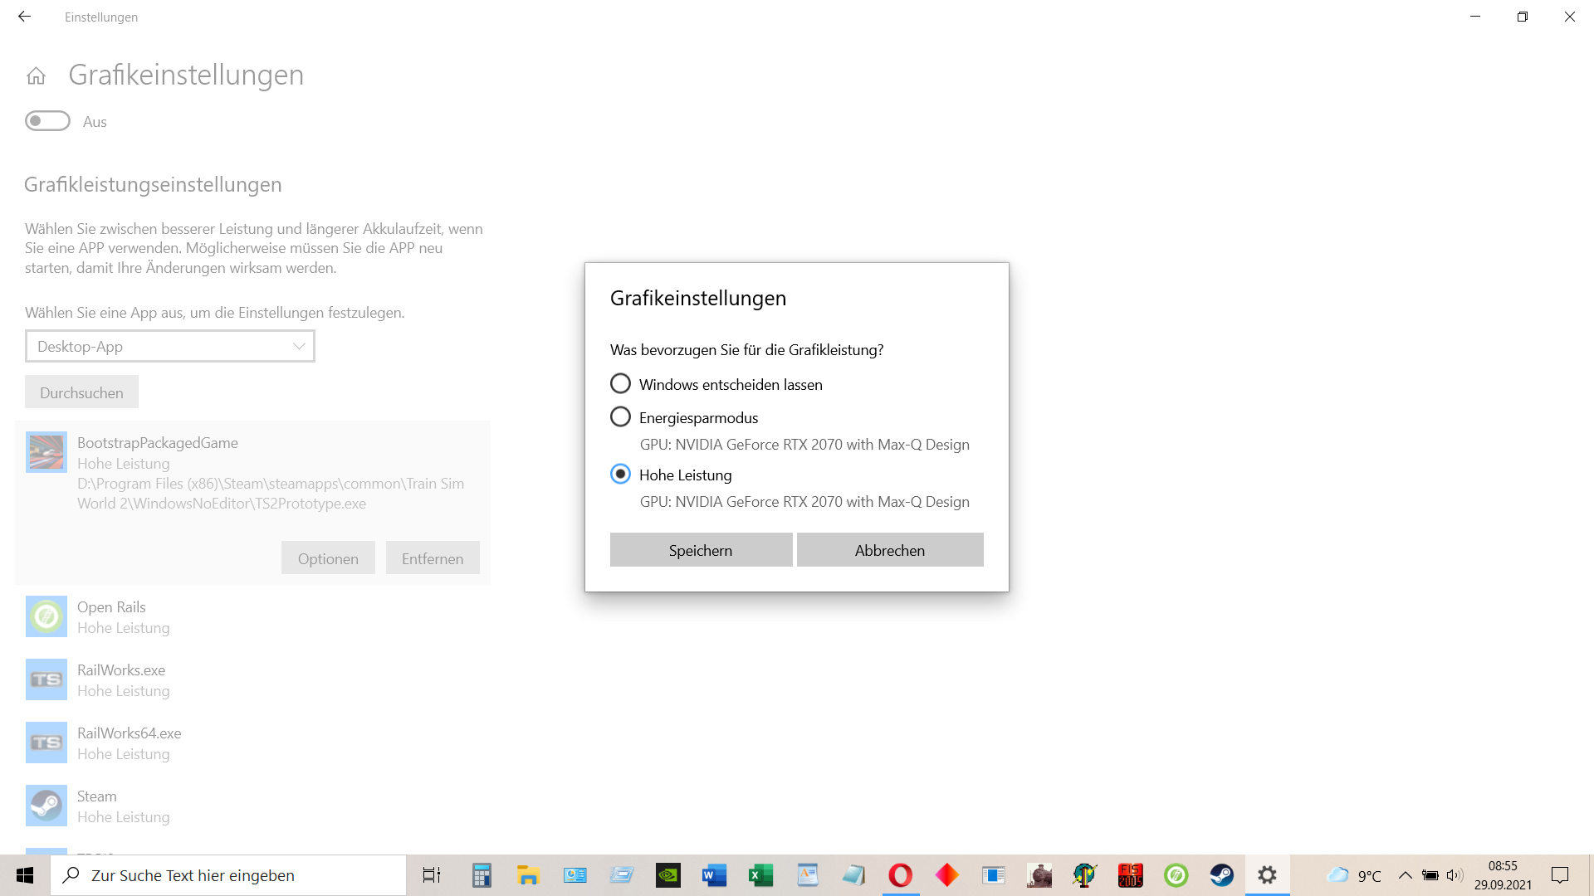Screen dimensions: 1594x896
Task: Click Speichern to save graphics preference
Action: 701,550
